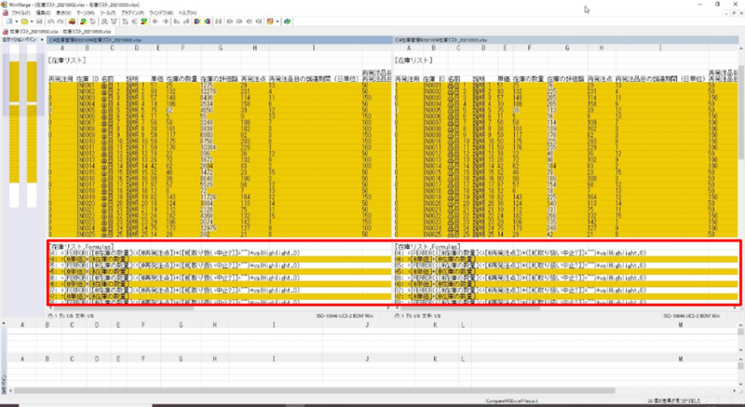Click the Auto Merge toolbar icon

218,21
